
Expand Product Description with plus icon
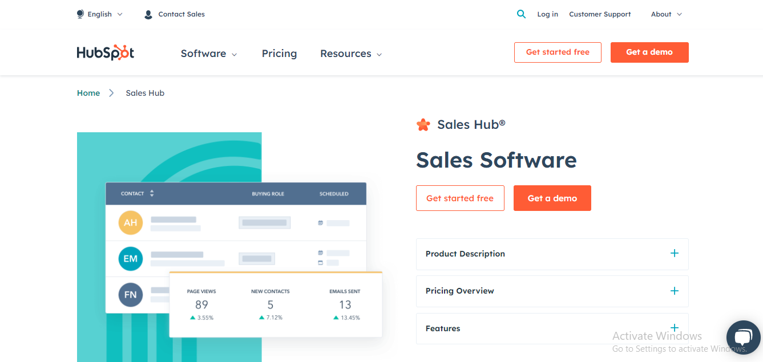675,253
